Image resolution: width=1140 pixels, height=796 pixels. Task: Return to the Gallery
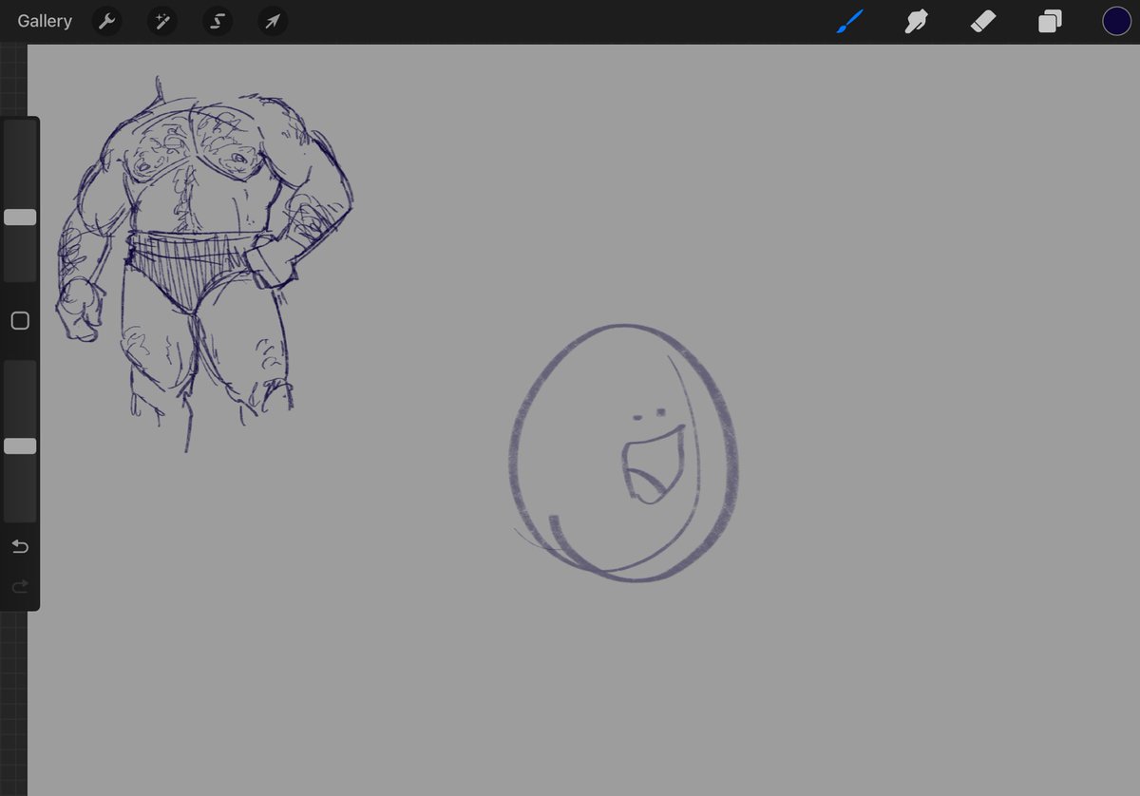(x=44, y=20)
